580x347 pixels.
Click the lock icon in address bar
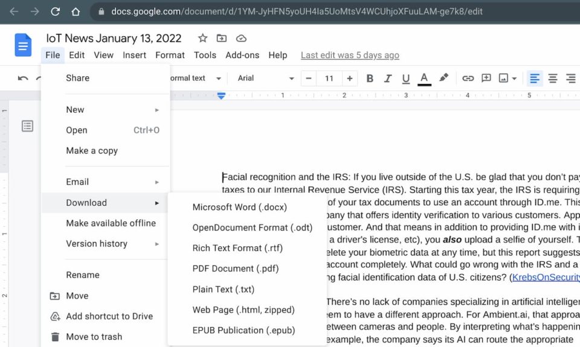[x=101, y=11]
